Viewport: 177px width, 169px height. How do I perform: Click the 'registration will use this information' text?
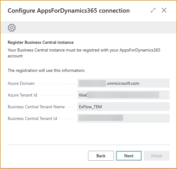click(x=46, y=71)
